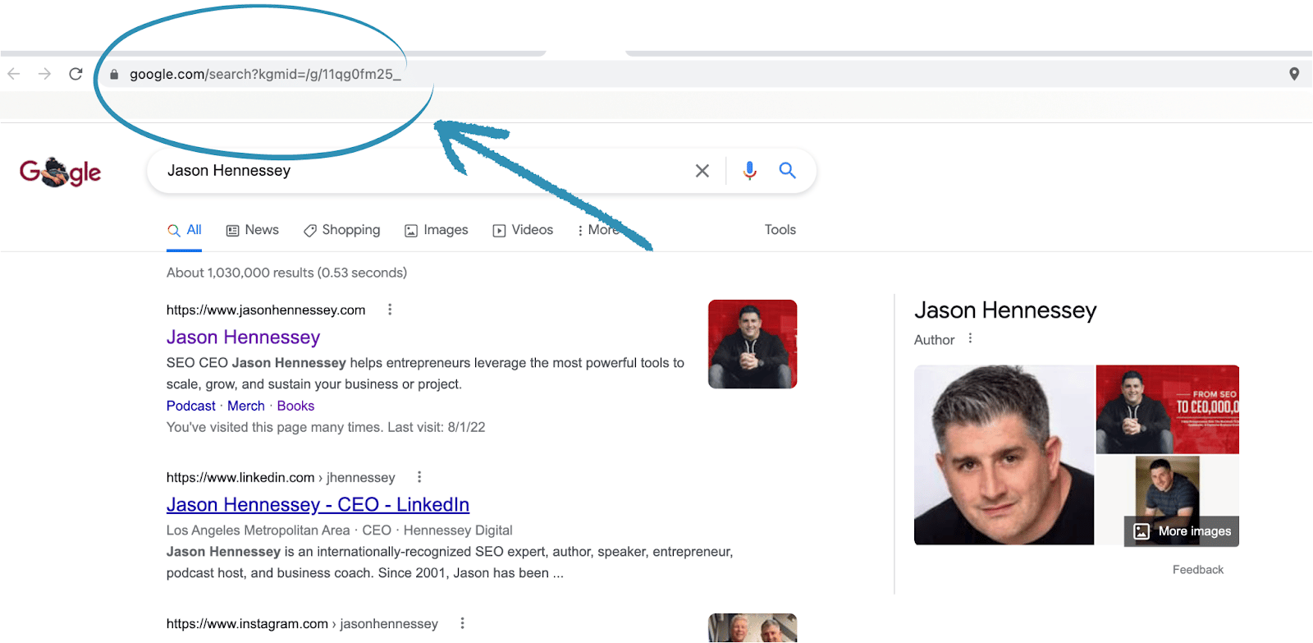Open the Books sitelink
The image size is (1313, 643).
[x=295, y=406]
